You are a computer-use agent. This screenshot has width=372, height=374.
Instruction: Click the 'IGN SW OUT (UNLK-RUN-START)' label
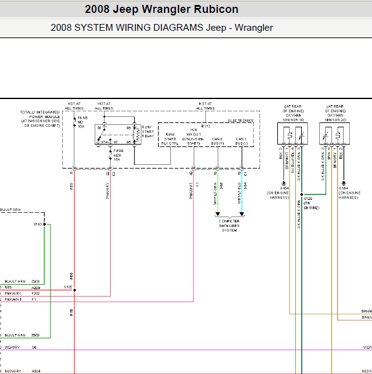tap(194, 137)
